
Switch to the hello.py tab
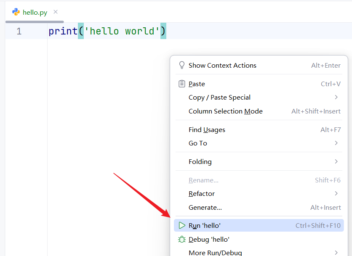point(35,12)
